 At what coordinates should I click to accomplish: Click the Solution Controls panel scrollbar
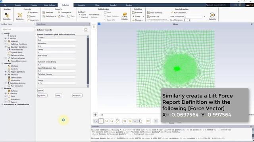88,61
